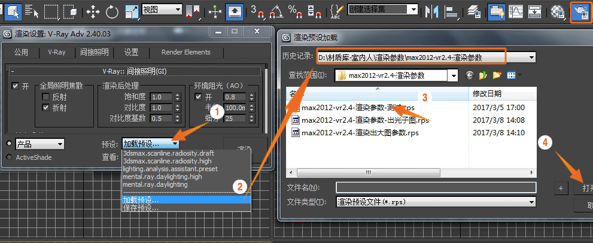
Task: Go up one folder level icon
Action: 483,75
